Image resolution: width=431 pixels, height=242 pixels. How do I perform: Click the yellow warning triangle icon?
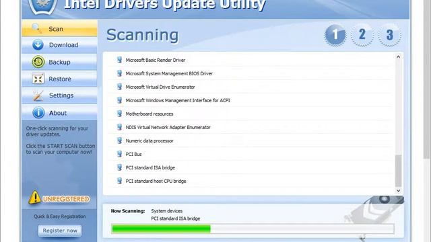(x=35, y=197)
